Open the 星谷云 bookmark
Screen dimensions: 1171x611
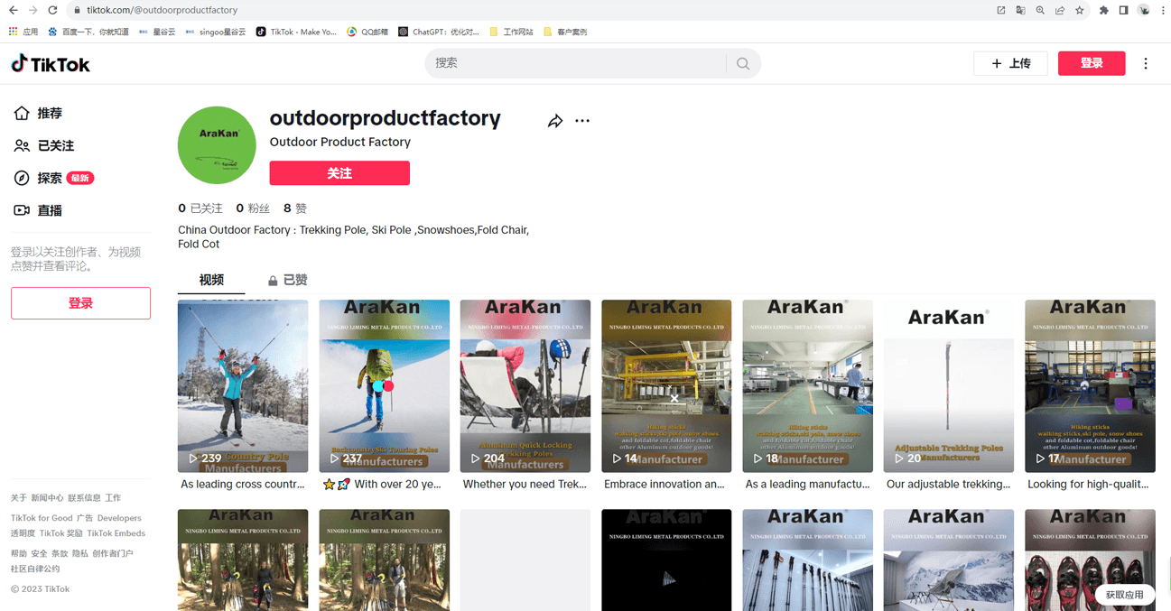157,32
